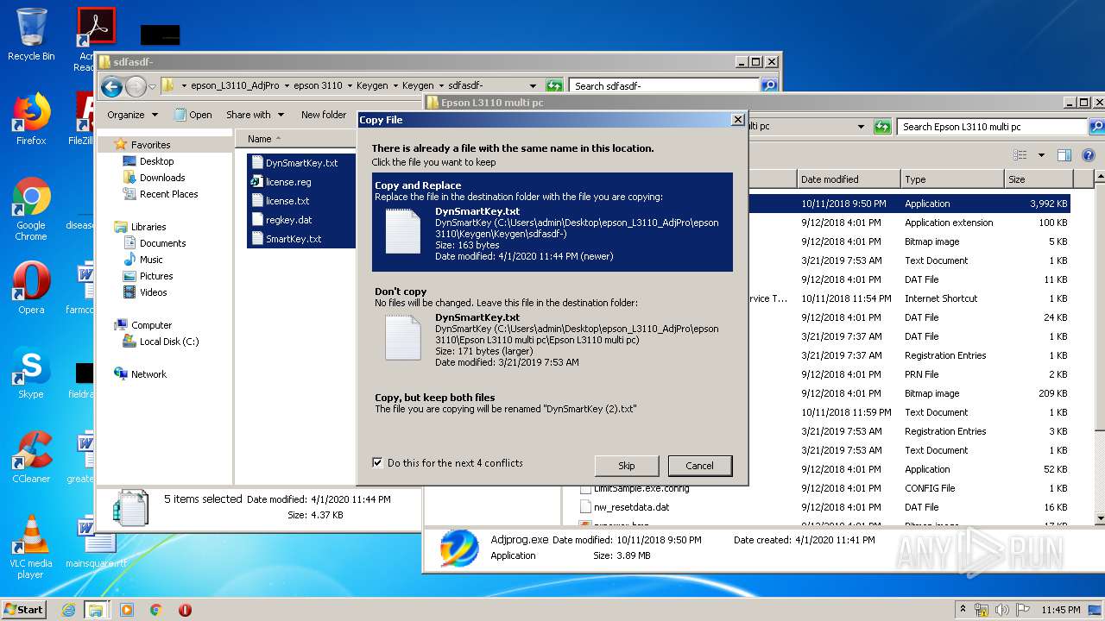Refresh Epson L3110 multi pc address bar
This screenshot has height=621, width=1105.
click(x=881, y=127)
